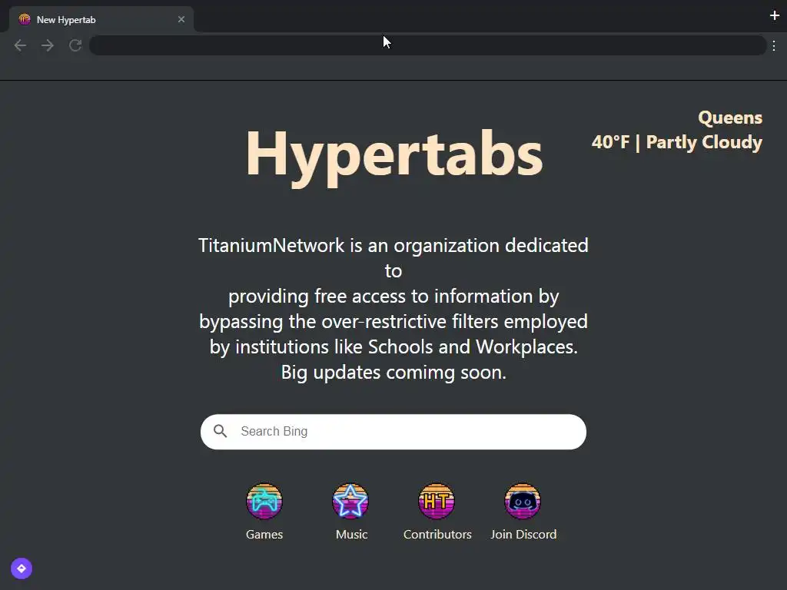
Task: Click the 'Big updates comimg soon.' text
Action: click(393, 373)
